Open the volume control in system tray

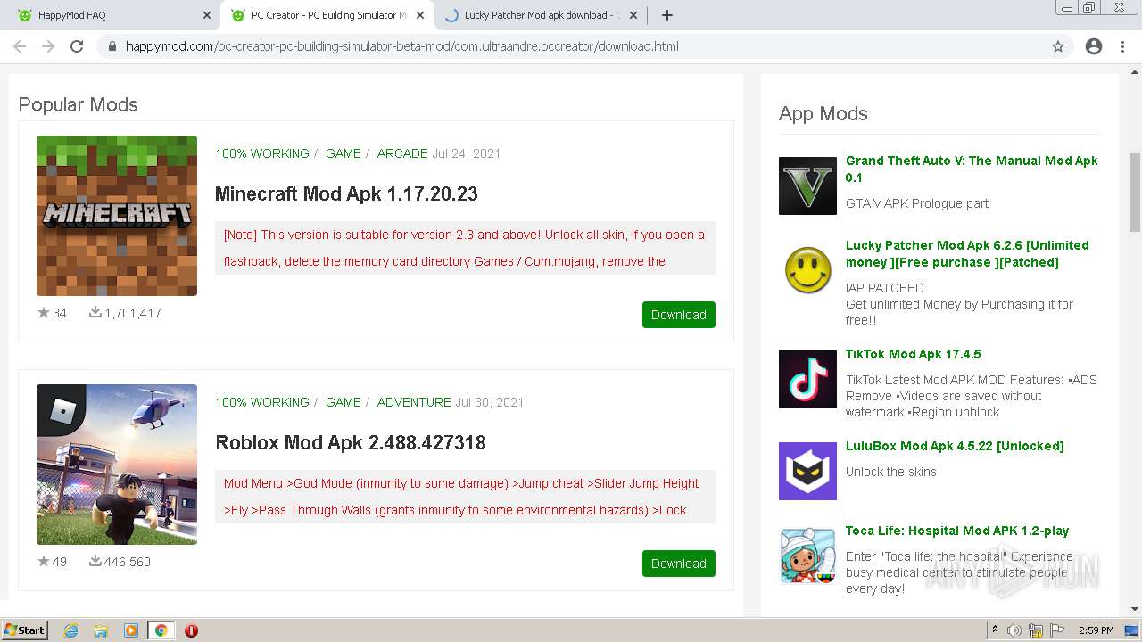point(1014,630)
